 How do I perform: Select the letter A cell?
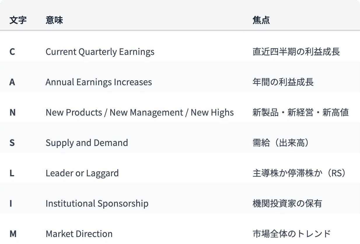pos(12,82)
